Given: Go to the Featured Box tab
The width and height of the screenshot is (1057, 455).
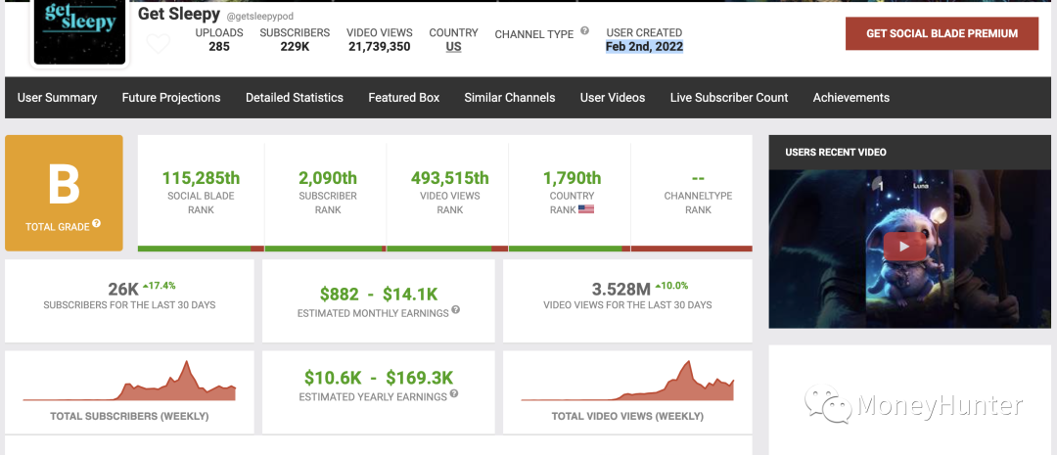Looking at the screenshot, I should pos(404,98).
